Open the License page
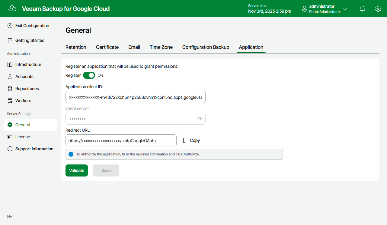This screenshot has width=387, height=225. point(23,137)
